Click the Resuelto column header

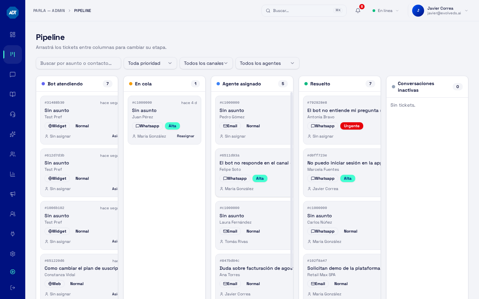click(340, 84)
